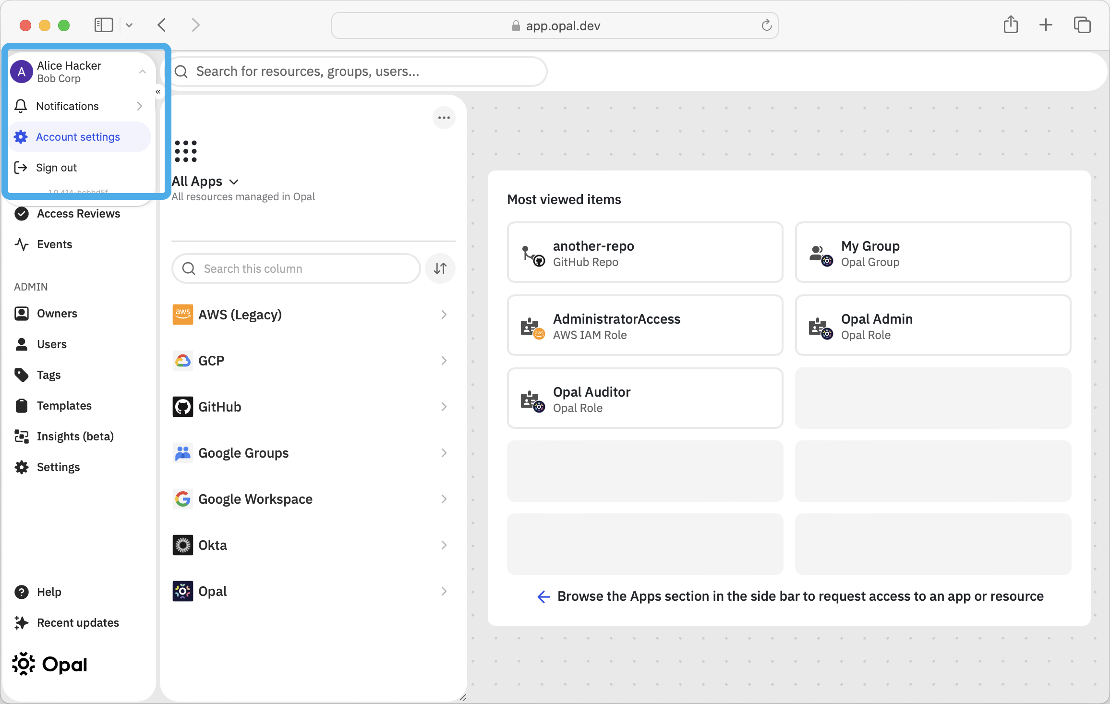Click the GitHub octocat icon
The width and height of the screenshot is (1110, 704).
(x=183, y=407)
